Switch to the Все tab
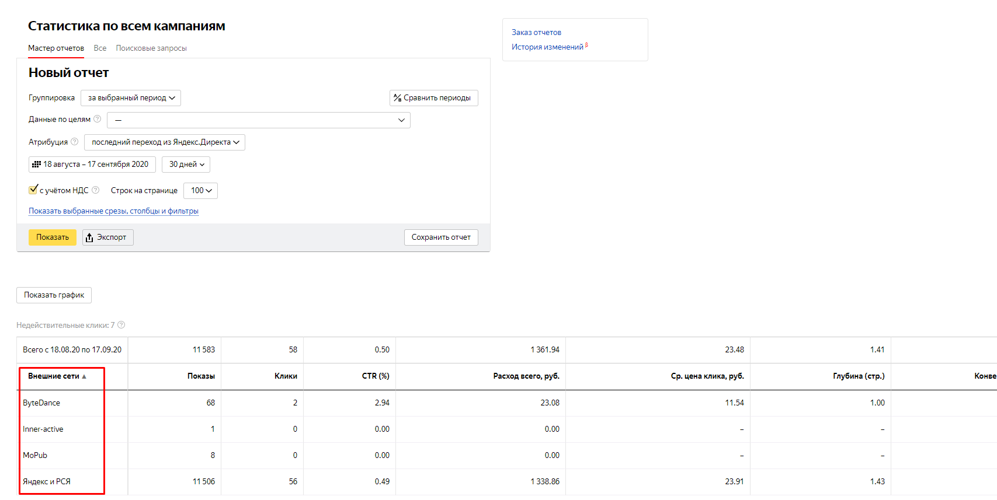Viewport: 997px width, 500px height. (x=100, y=48)
